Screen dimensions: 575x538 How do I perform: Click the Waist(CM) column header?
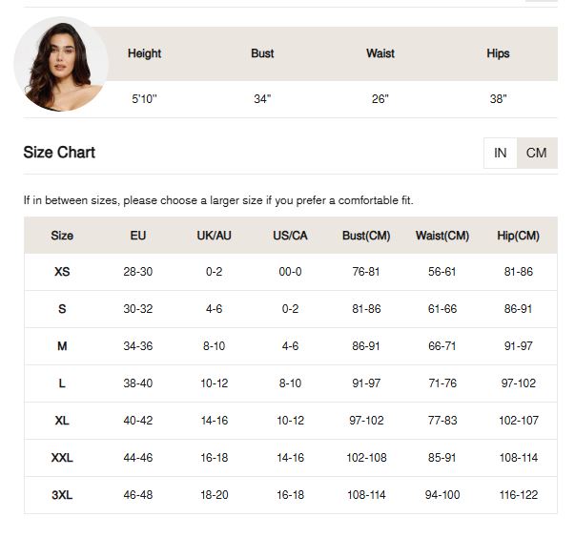pos(442,236)
